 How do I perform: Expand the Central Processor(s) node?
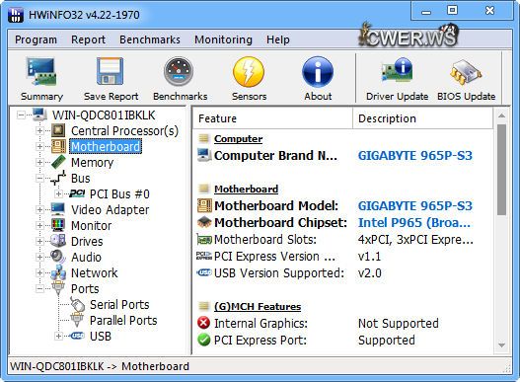39,130
